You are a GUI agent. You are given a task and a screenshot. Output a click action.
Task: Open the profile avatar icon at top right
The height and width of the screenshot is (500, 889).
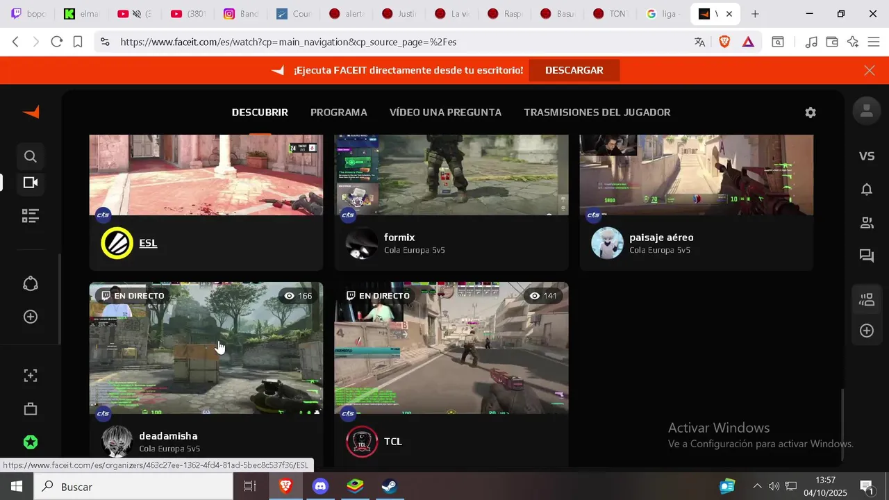pos(866,111)
